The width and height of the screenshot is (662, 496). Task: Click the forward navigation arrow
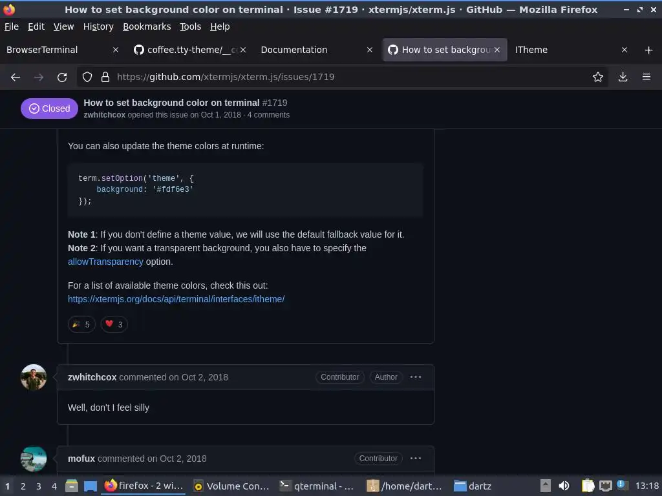(38, 77)
